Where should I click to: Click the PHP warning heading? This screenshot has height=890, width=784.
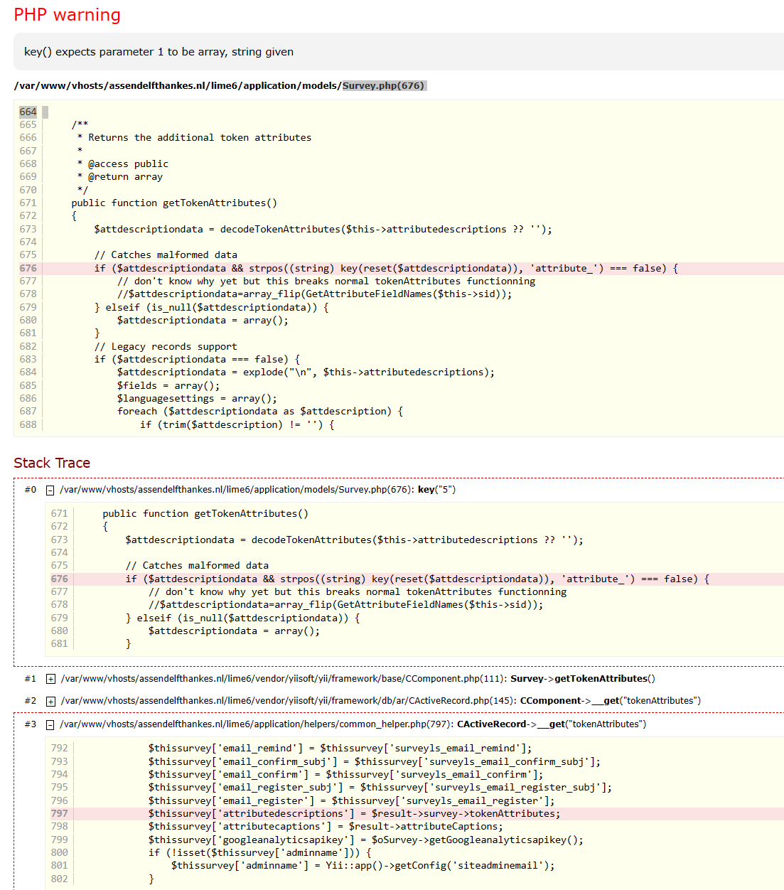pos(68,15)
